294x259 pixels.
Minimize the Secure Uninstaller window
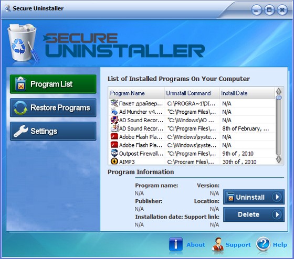(256, 10)
